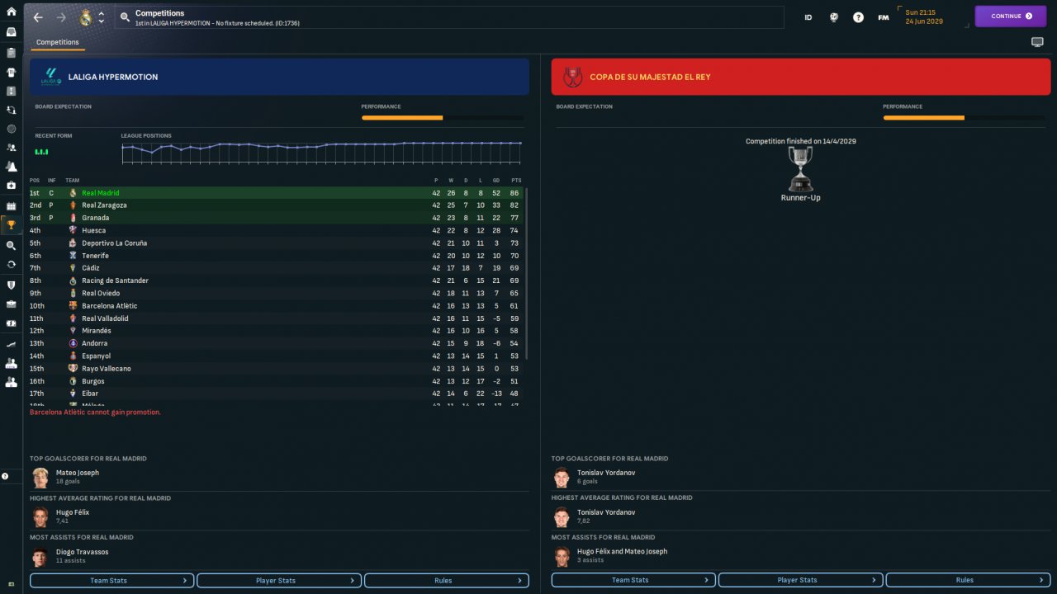Viewport: 1057px width, 594px height.
Task: Open the shield club icon in sidebar
Action: click(12, 285)
